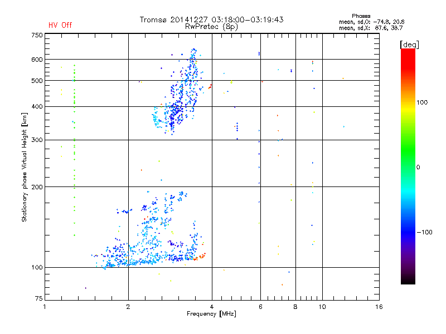Click the 'Phases' header text

tap(361, 16)
